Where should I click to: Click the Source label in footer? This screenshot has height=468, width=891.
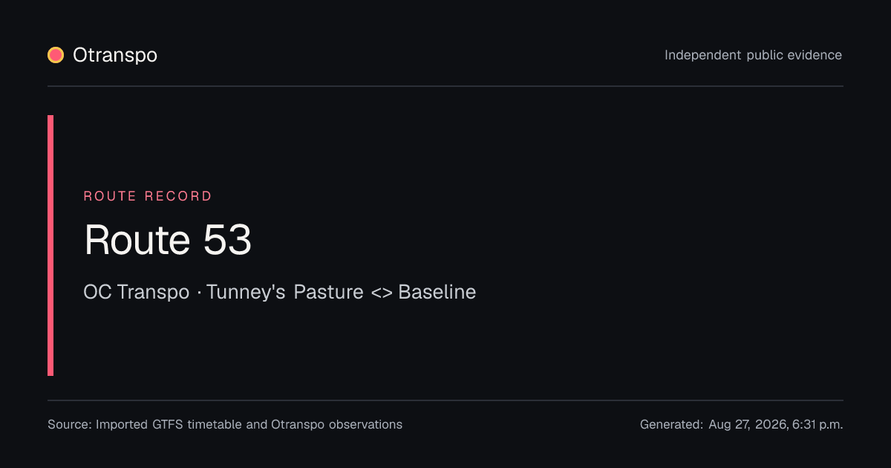70,425
